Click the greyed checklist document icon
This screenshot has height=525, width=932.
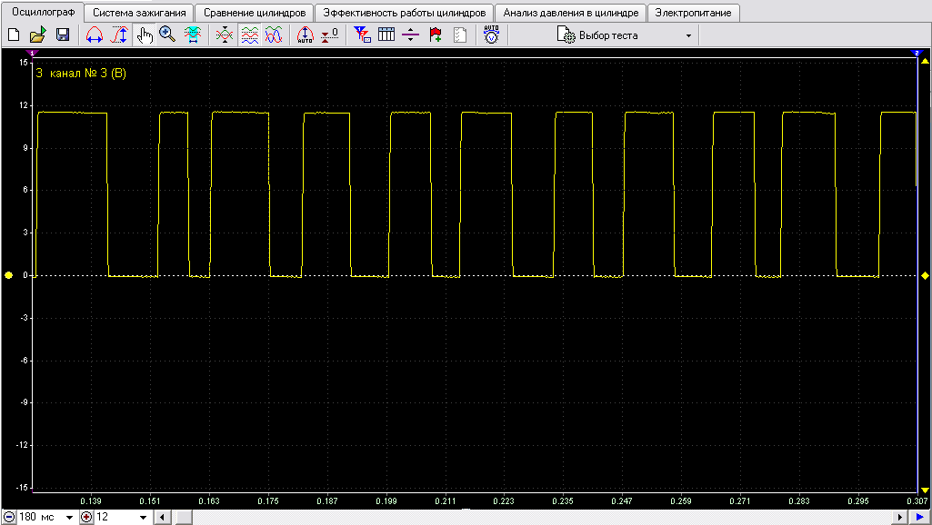pyautogui.click(x=460, y=35)
